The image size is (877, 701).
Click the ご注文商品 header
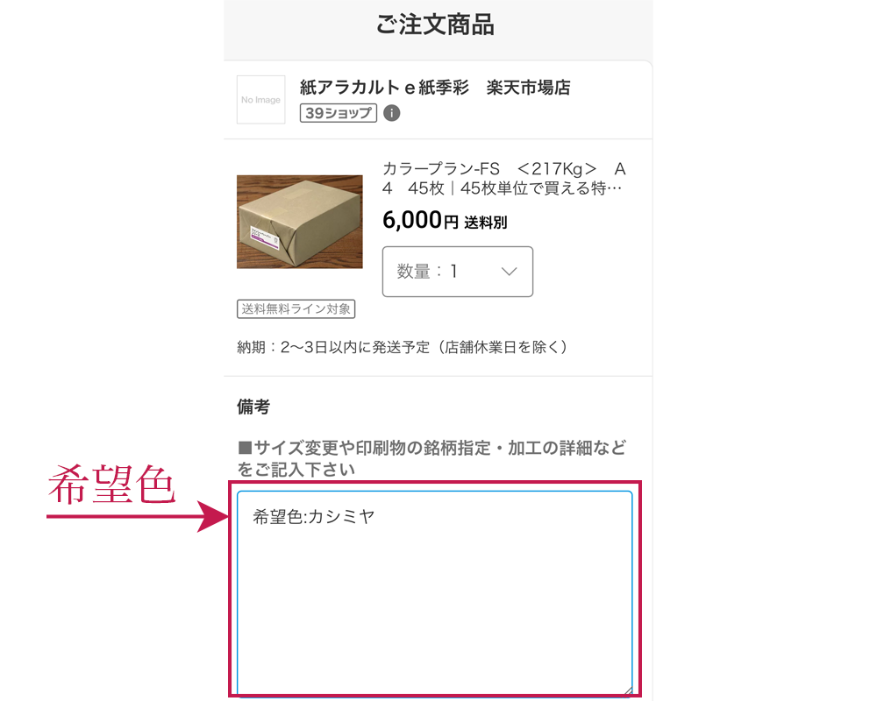click(x=435, y=25)
